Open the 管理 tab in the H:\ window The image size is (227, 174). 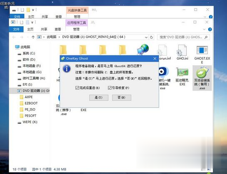click(x=77, y=17)
